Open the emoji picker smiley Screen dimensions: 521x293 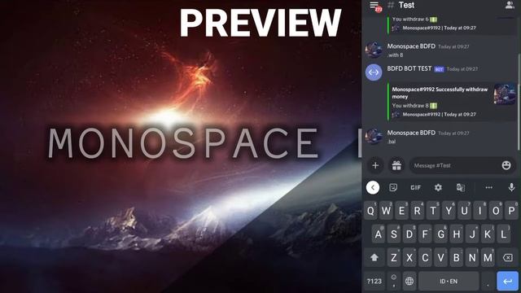[x=506, y=165]
